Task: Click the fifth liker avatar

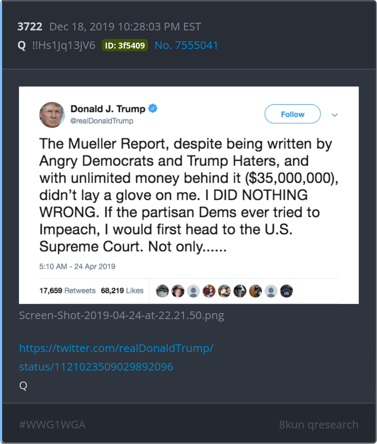Action: (224, 291)
